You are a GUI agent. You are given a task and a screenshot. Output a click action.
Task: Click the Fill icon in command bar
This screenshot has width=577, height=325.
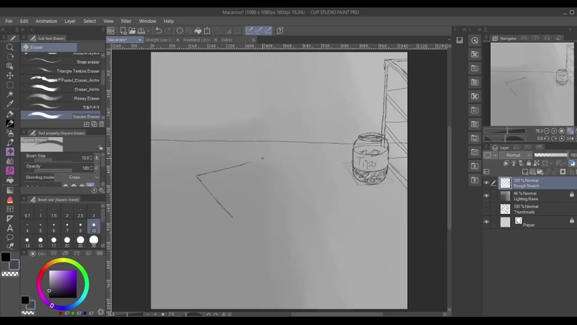click(198, 31)
